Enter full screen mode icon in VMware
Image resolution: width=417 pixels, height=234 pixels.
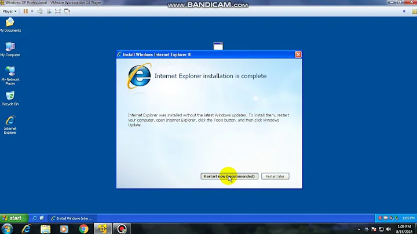click(58, 12)
